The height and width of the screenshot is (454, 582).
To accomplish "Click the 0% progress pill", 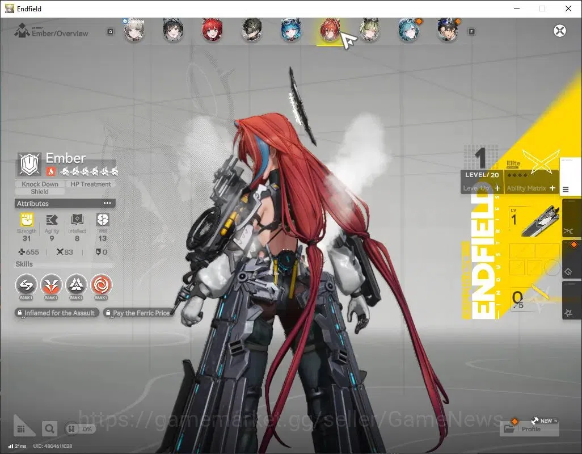I will point(80,429).
